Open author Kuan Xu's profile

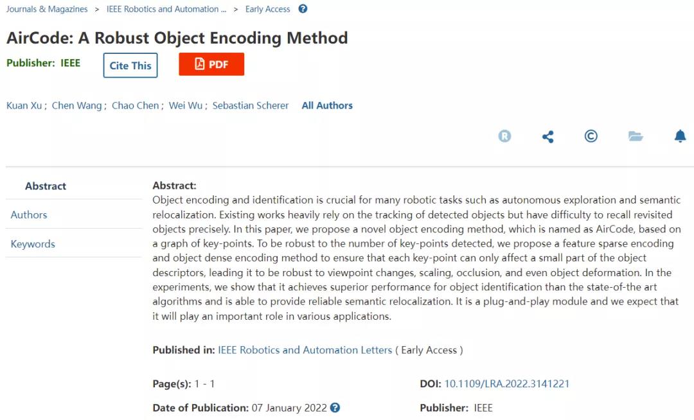(x=24, y=106)
